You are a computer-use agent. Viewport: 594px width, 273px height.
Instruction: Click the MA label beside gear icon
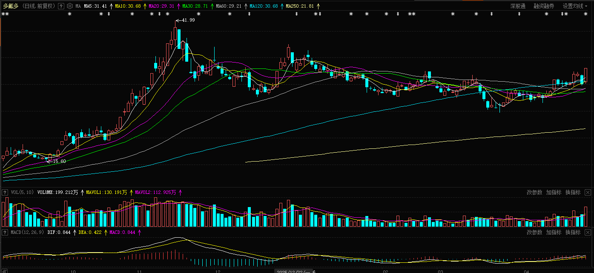[x=78, y=6]
